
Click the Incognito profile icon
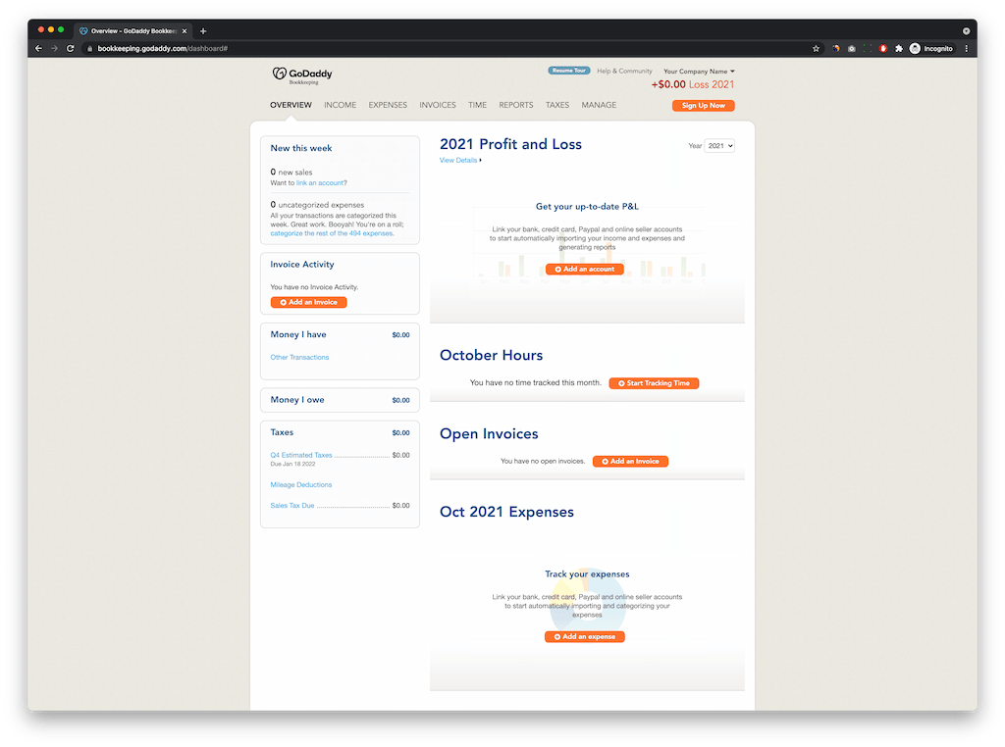pyautogui.click(x=931, y=49)
